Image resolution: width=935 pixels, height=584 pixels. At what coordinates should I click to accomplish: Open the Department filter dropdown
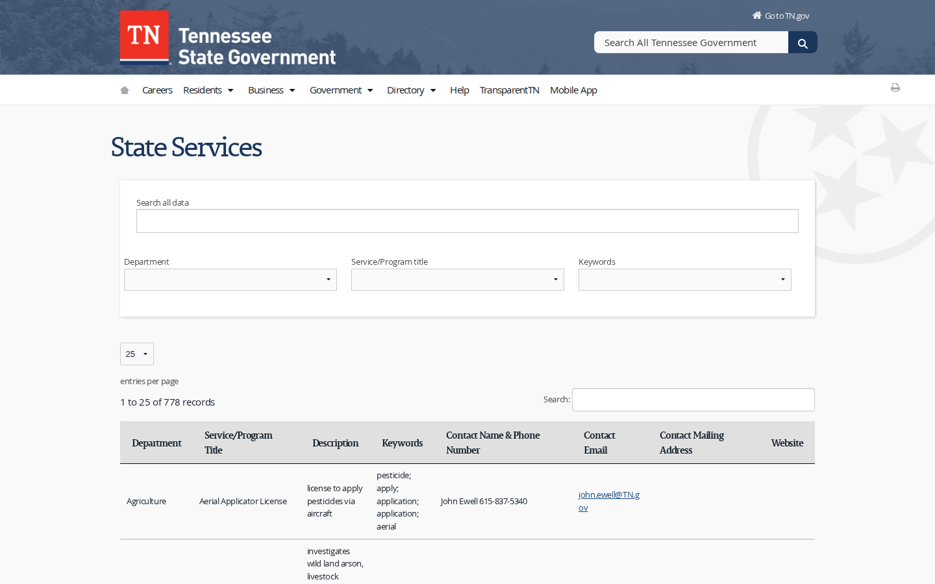pyautogui.click(x=231, y=280)
